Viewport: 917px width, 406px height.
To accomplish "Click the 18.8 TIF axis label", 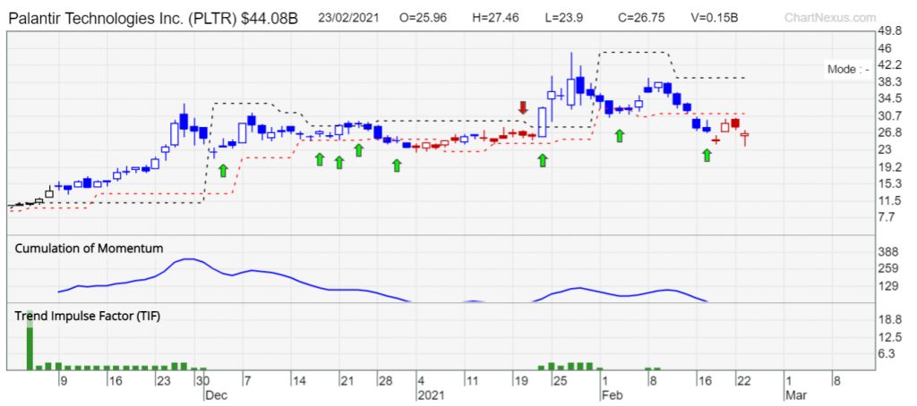I will coord(891,319).
